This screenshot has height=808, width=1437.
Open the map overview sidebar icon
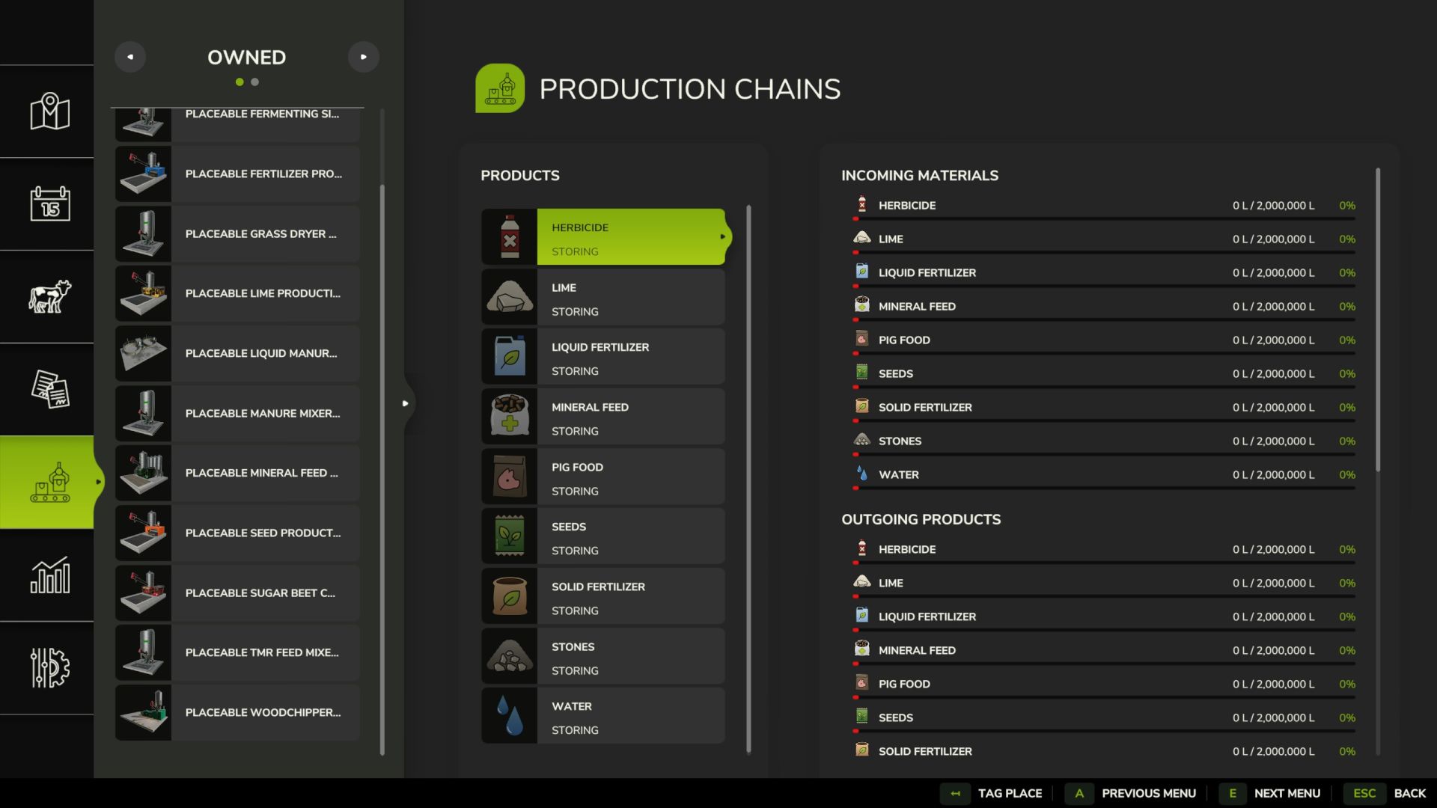point(49,111)
